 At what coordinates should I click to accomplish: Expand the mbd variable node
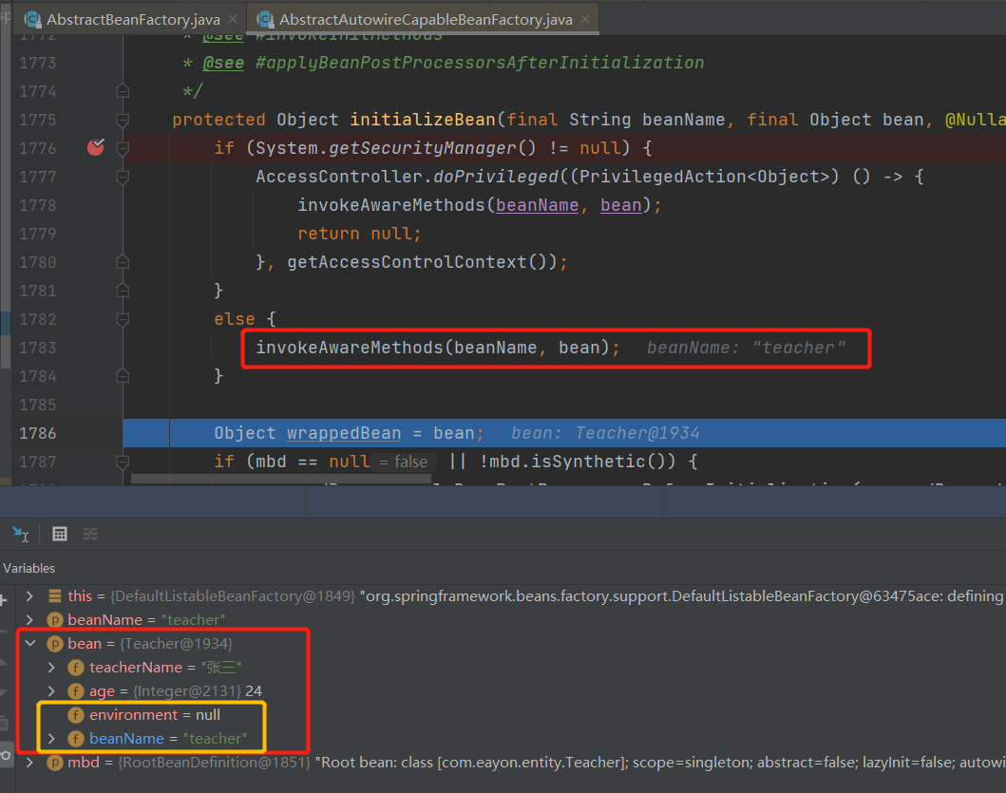29,763
